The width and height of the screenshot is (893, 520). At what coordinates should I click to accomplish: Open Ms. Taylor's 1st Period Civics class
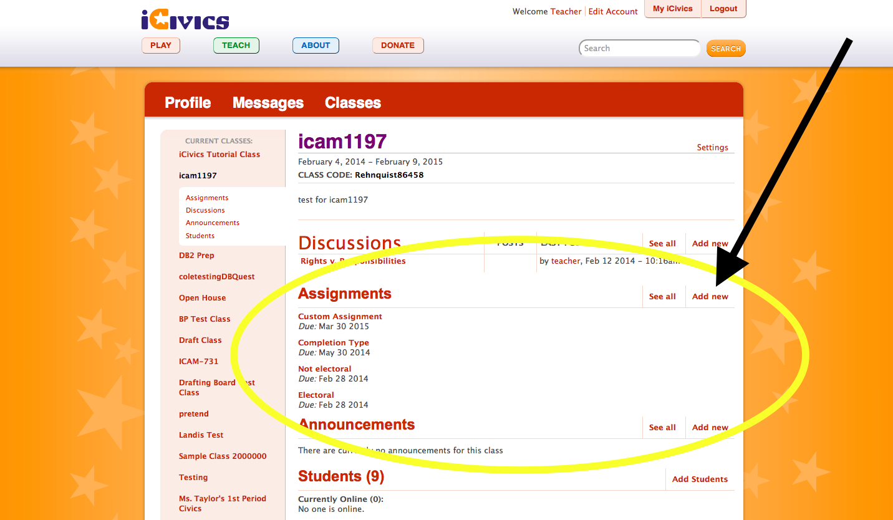[x=223, y=504]
